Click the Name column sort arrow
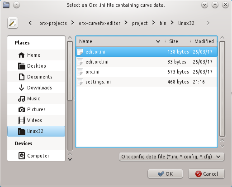This screenshot has height=187, width=232. click(x=158, y=41)
